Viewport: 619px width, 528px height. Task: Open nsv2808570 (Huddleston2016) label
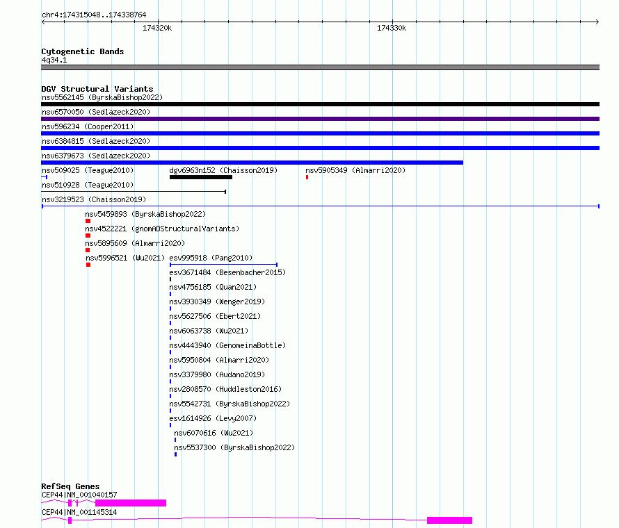(225, 389)
